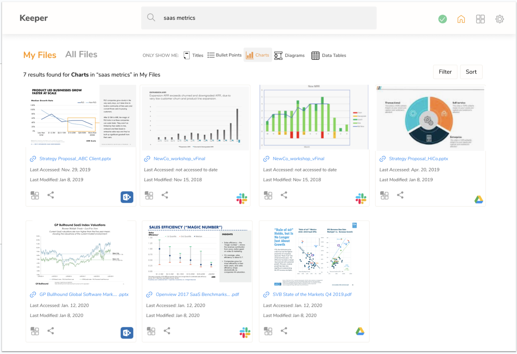Share the Openview 2017 SaaS Benchmarks file
Image resolution: width=517 pixels, height=354 pixels.
click(167, 331)
